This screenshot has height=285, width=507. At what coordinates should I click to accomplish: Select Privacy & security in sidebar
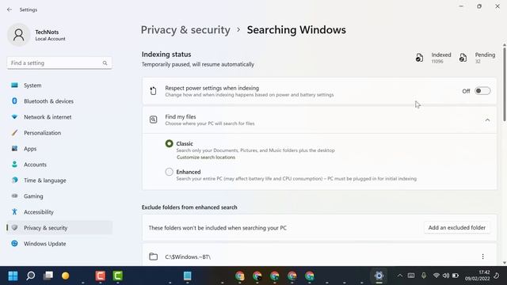59,228
